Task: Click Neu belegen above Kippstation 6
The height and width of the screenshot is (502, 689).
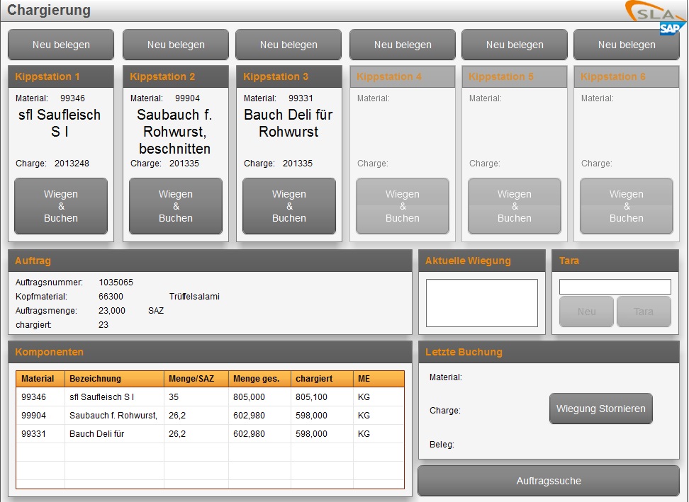Action: tap(627, 45)
